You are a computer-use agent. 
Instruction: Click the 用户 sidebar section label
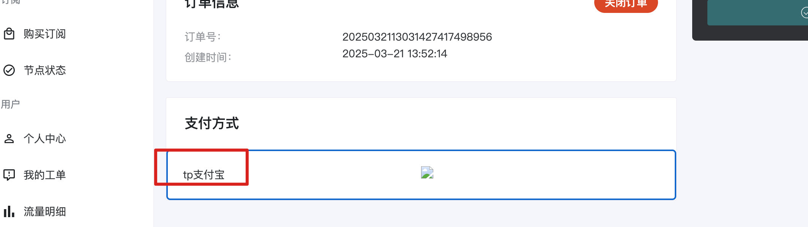[x=10, y=104]
